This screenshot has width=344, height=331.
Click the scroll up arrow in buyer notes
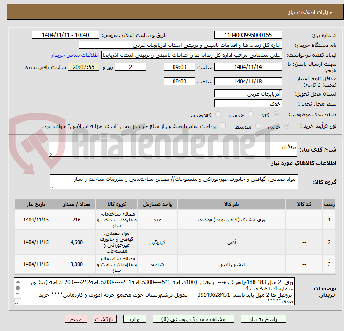pos(18,281)
